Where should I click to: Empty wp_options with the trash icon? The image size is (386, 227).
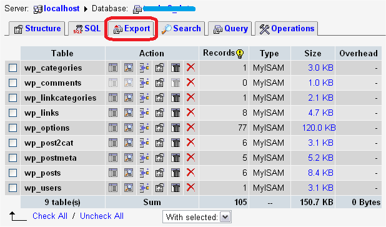(x=176, y=128)
